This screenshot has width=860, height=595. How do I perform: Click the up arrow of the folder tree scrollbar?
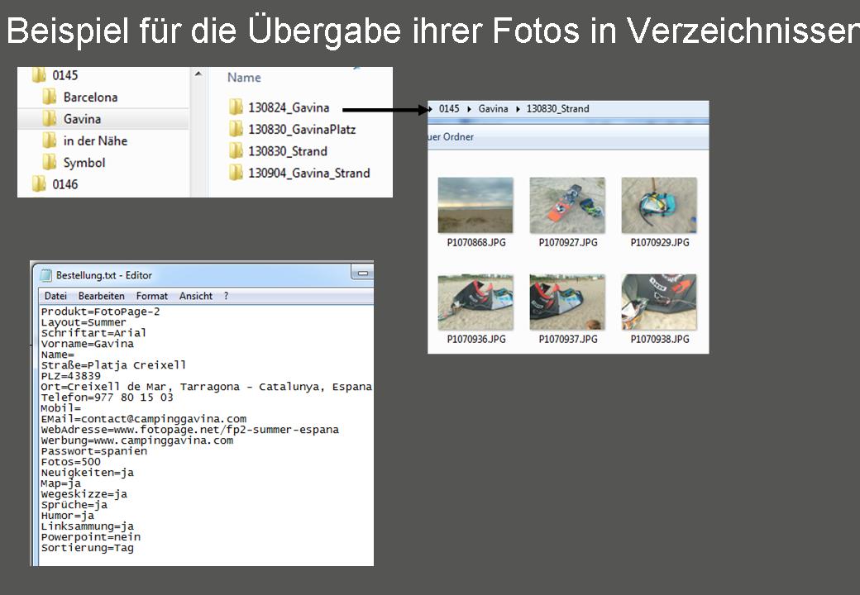198,74
